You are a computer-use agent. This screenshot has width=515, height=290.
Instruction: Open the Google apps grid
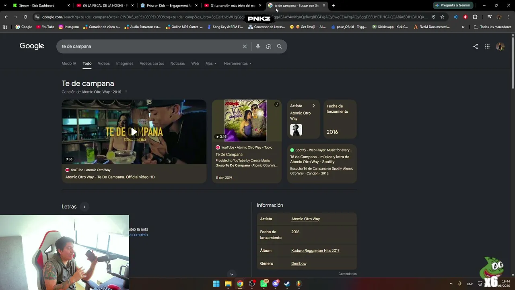(487, 46)
